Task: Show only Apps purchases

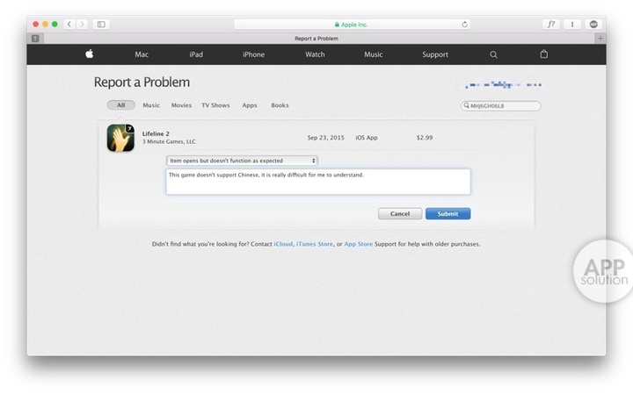Action: pos(250,105)
